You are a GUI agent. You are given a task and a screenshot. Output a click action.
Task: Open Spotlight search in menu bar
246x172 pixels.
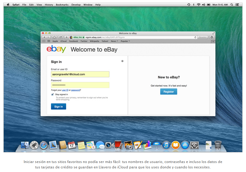[232, 5]
